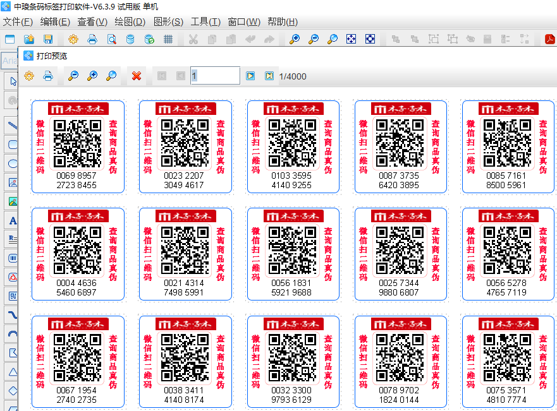This screenshot has width=557, height=411.
Task: Zoom in the print preview
Action: [92, 76]
